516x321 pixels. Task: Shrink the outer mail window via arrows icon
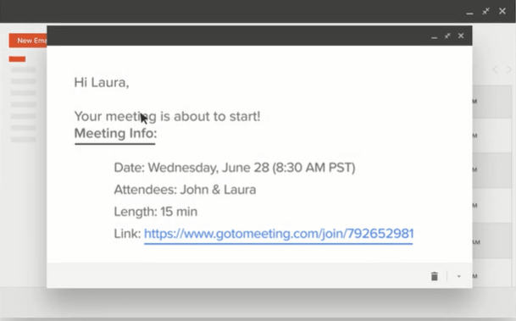pos(485,11)
